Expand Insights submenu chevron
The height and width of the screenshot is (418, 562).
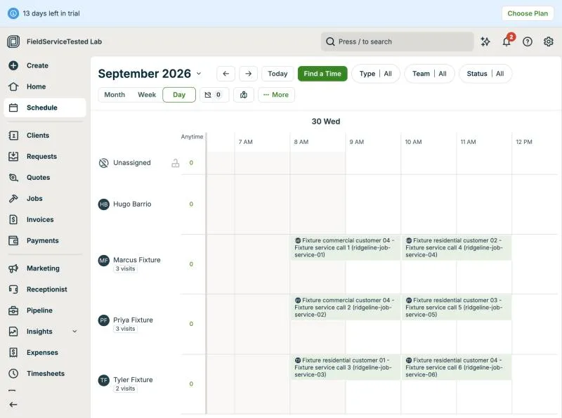click(74, 332)
